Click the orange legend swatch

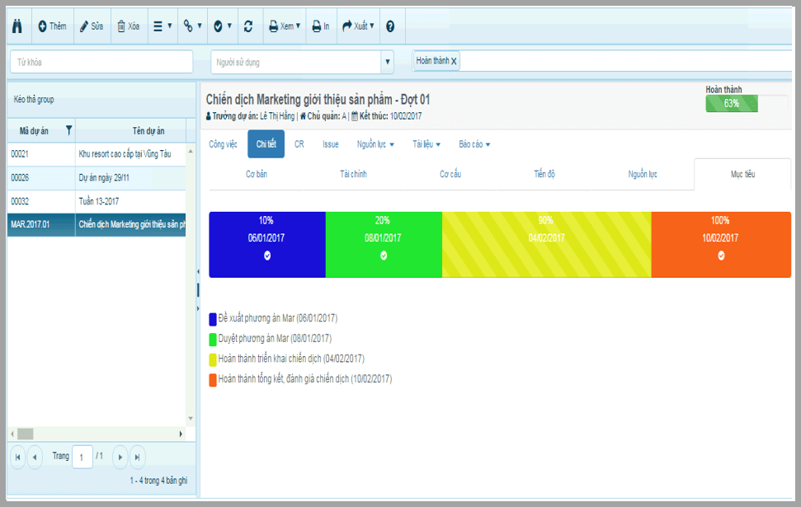[213, 380]
